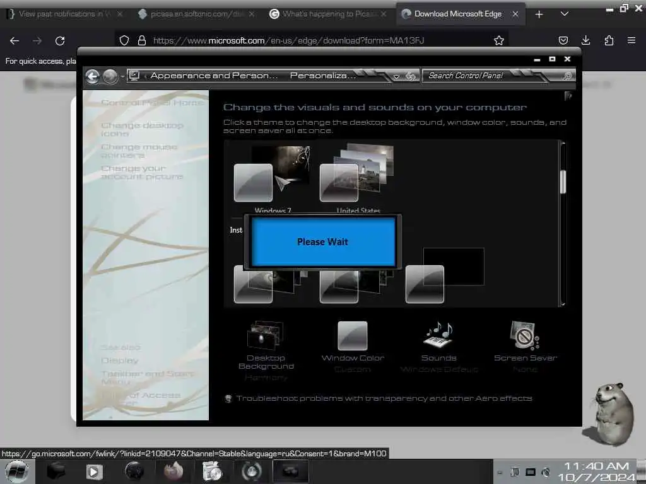This screenshot has height=484, width=646.
Task: Open the Firefox extensions icon
Action: (609, 40)
